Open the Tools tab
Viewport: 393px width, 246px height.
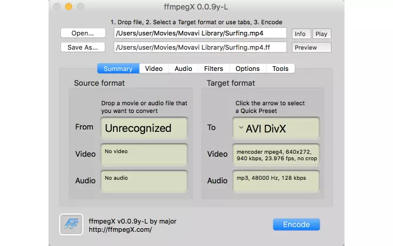[280, 69]
